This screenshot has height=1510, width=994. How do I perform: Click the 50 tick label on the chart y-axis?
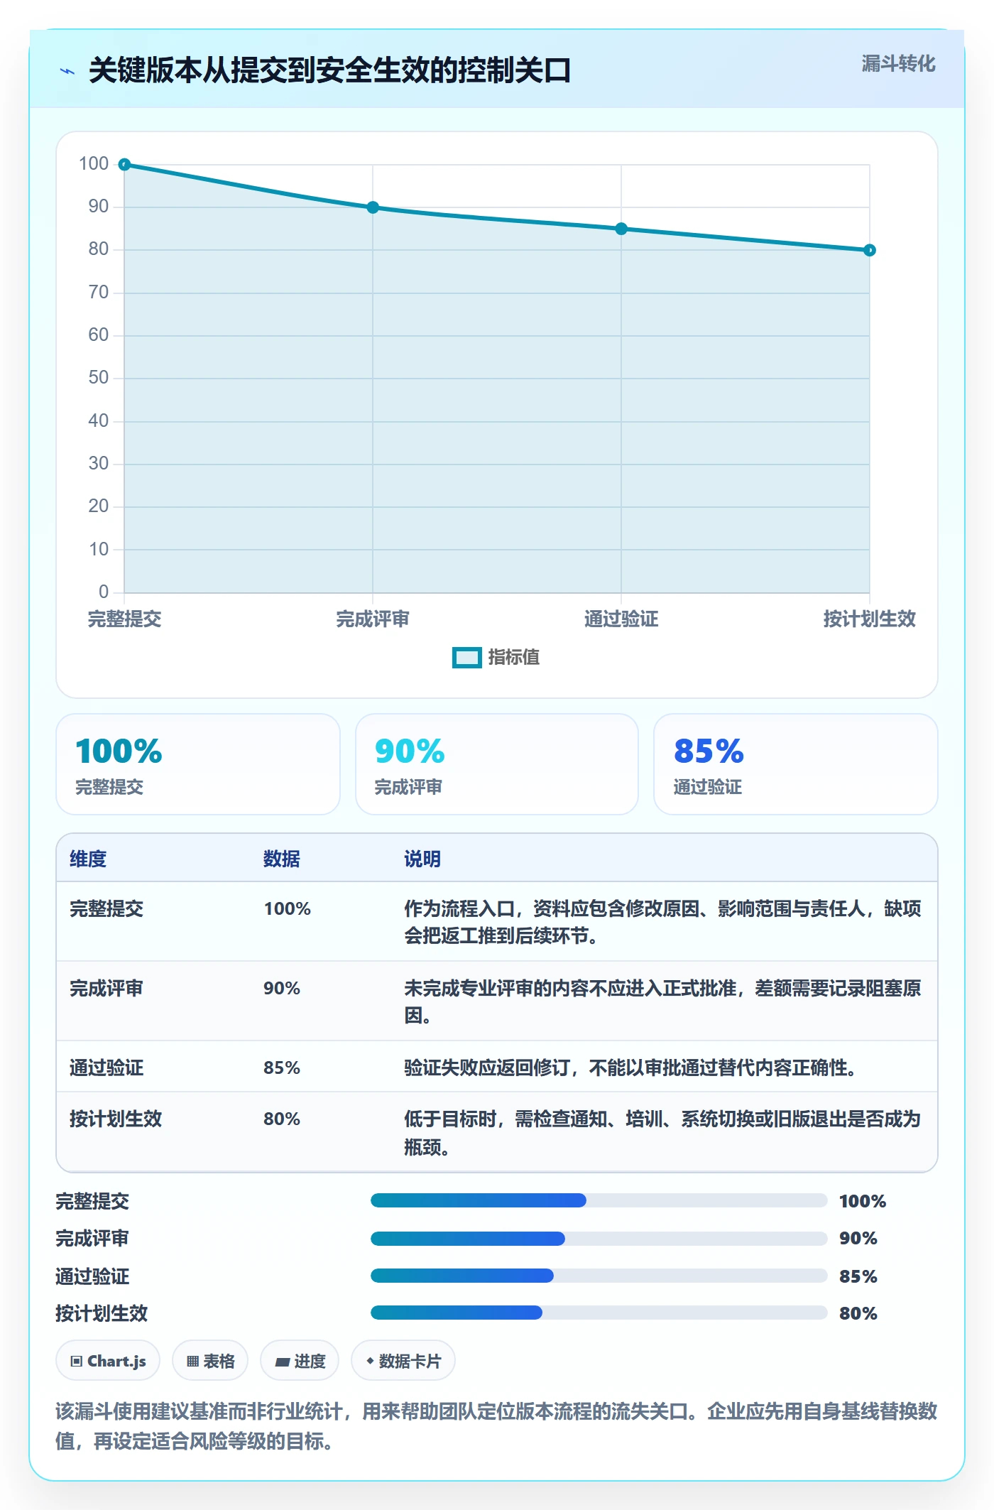(99, 377)
